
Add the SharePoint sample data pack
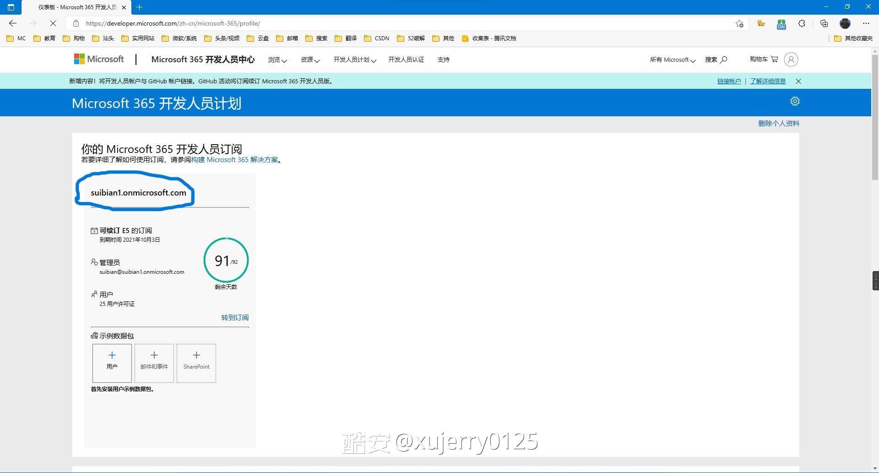coord(196,363)
